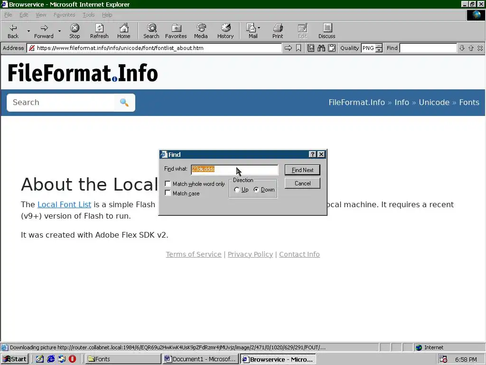Click the Forward toolbar icon
Viewport: 486px width, 365px height.
point(44,31)
